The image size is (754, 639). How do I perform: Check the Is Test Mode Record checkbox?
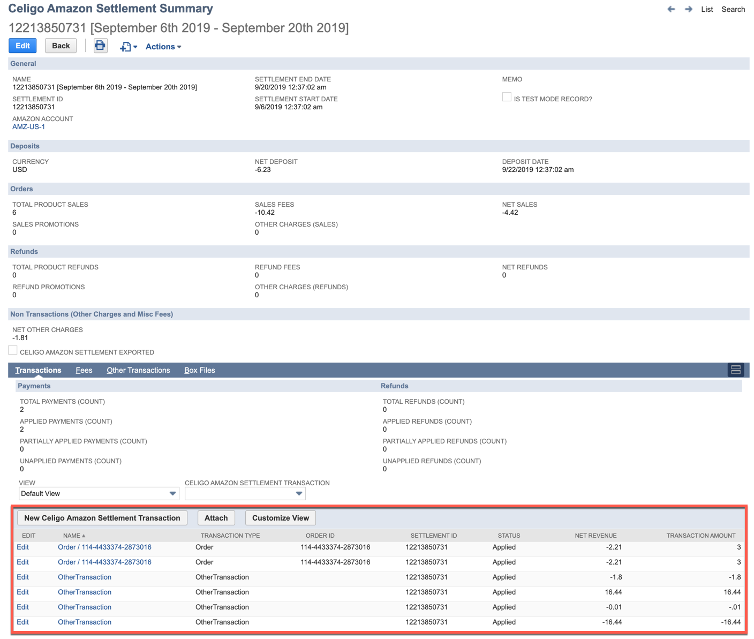coord(507,97)
